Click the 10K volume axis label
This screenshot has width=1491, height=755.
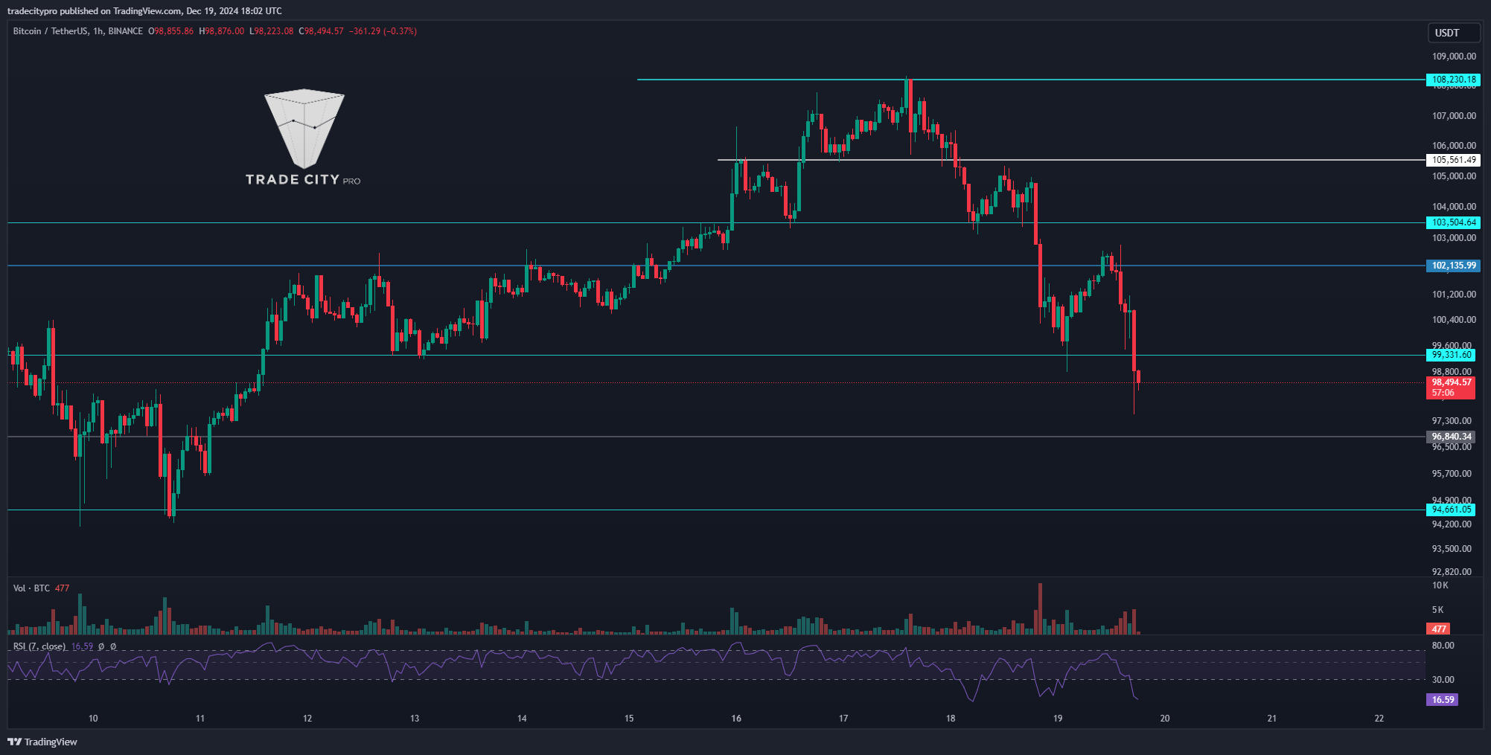(1440, 585)
